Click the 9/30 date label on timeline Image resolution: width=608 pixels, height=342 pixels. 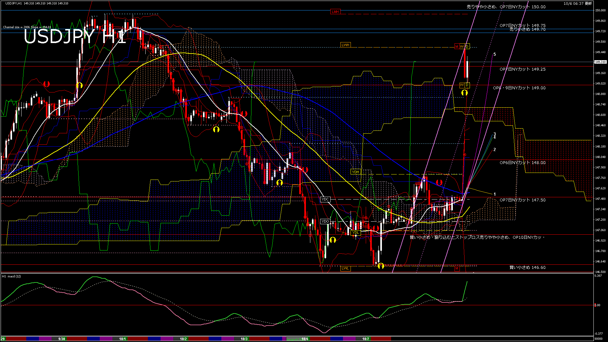tap(62, 339)
